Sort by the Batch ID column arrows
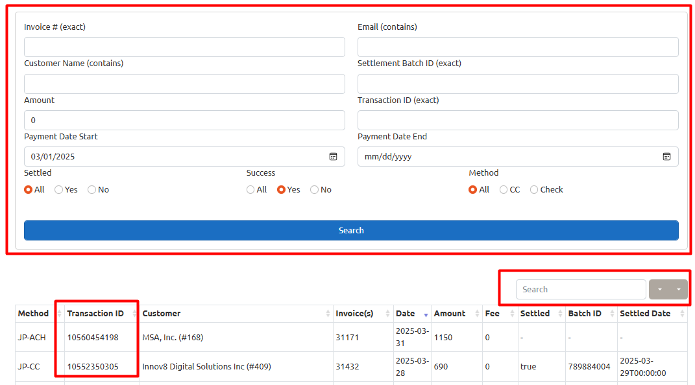 point(612,314)
